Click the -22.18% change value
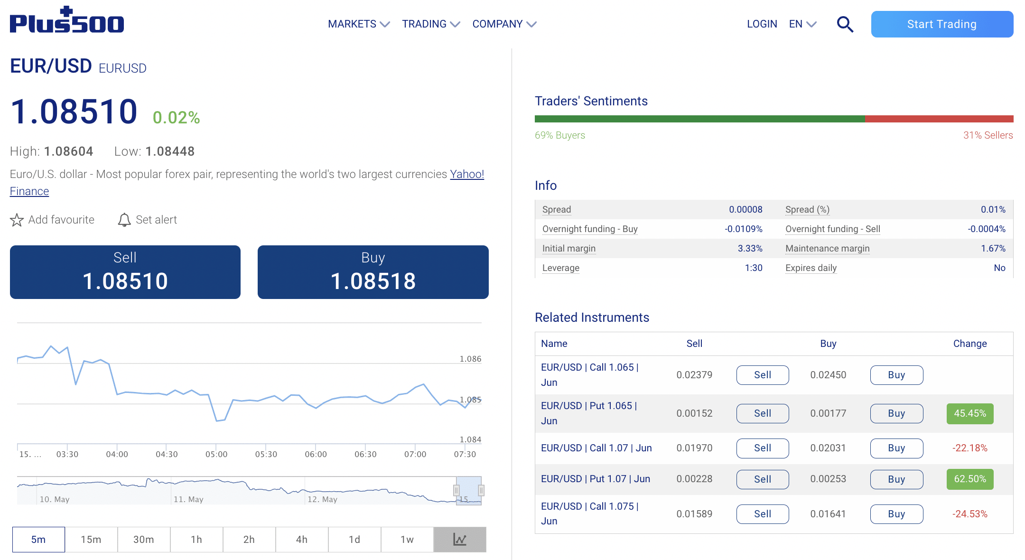 (970, 448)
